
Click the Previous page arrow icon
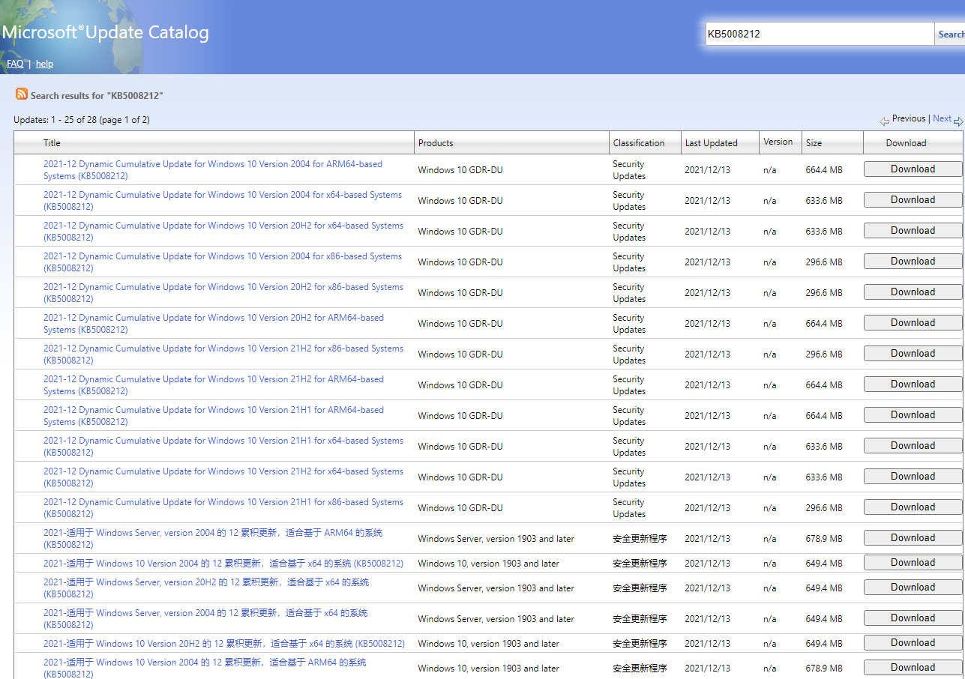(x=885, y=121)
